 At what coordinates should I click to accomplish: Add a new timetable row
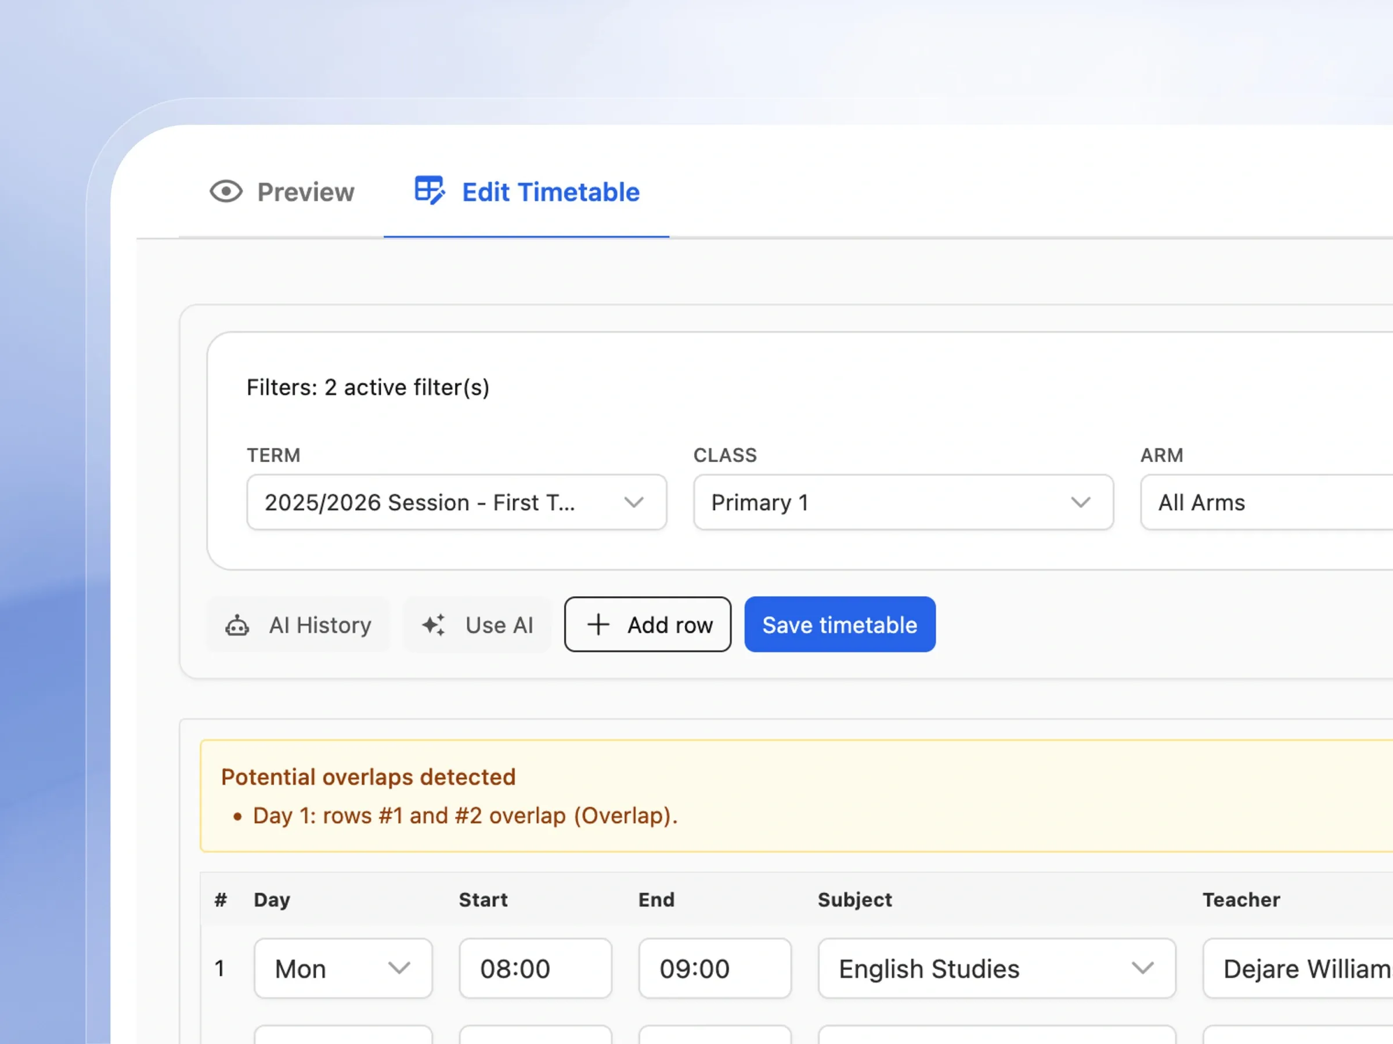647,624
